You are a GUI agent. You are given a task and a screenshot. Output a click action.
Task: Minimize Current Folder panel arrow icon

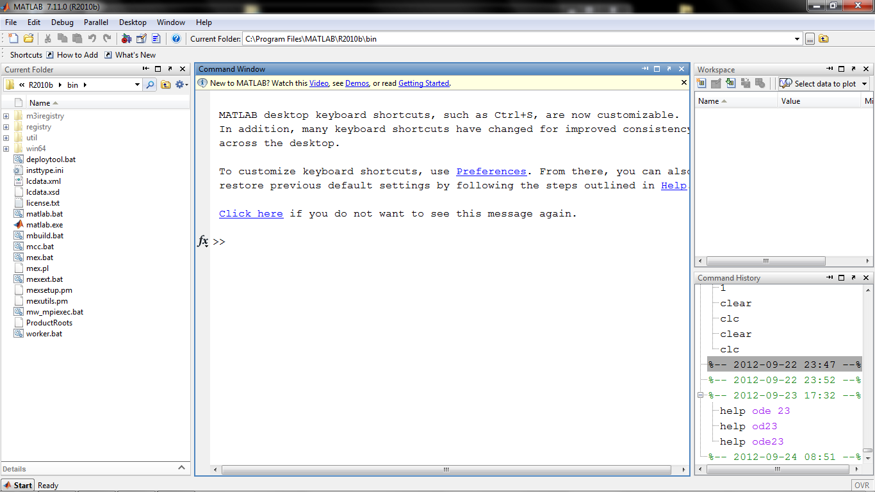pyautogui.click(x=146, y=69)
